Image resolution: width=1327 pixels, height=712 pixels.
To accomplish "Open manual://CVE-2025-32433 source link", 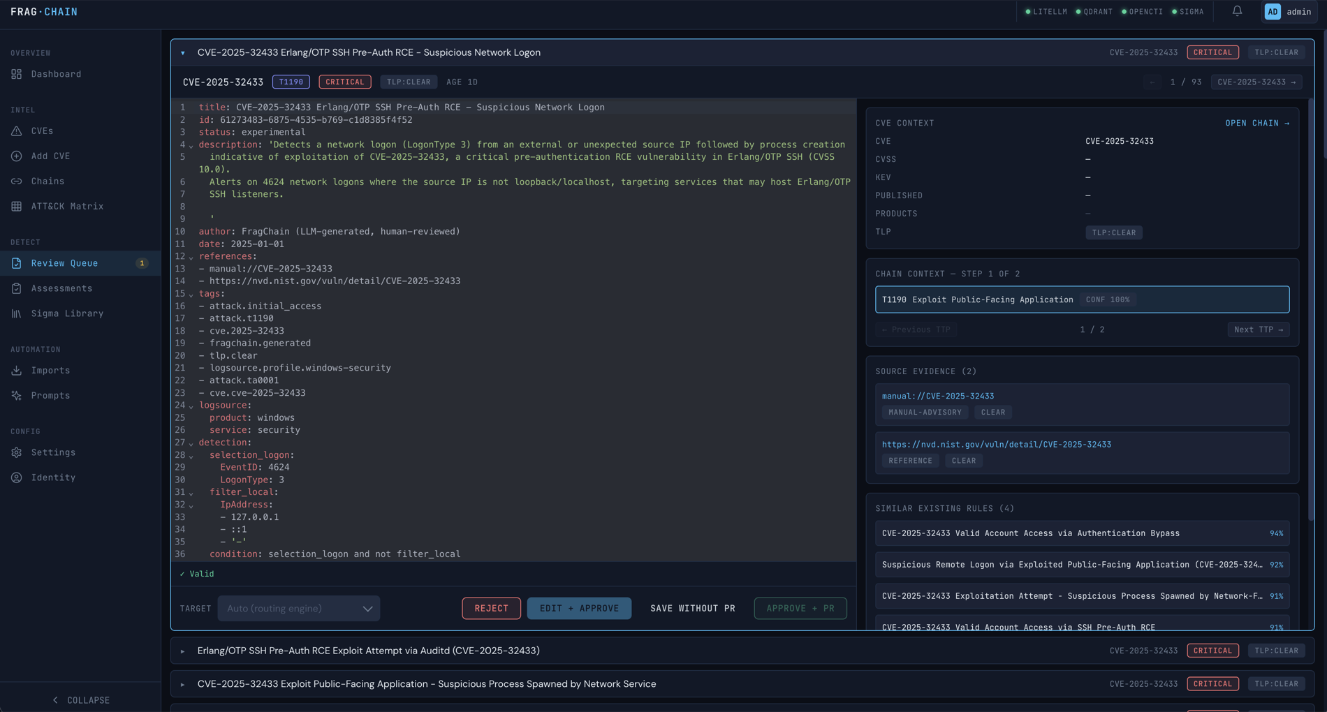I will (937, 396).
